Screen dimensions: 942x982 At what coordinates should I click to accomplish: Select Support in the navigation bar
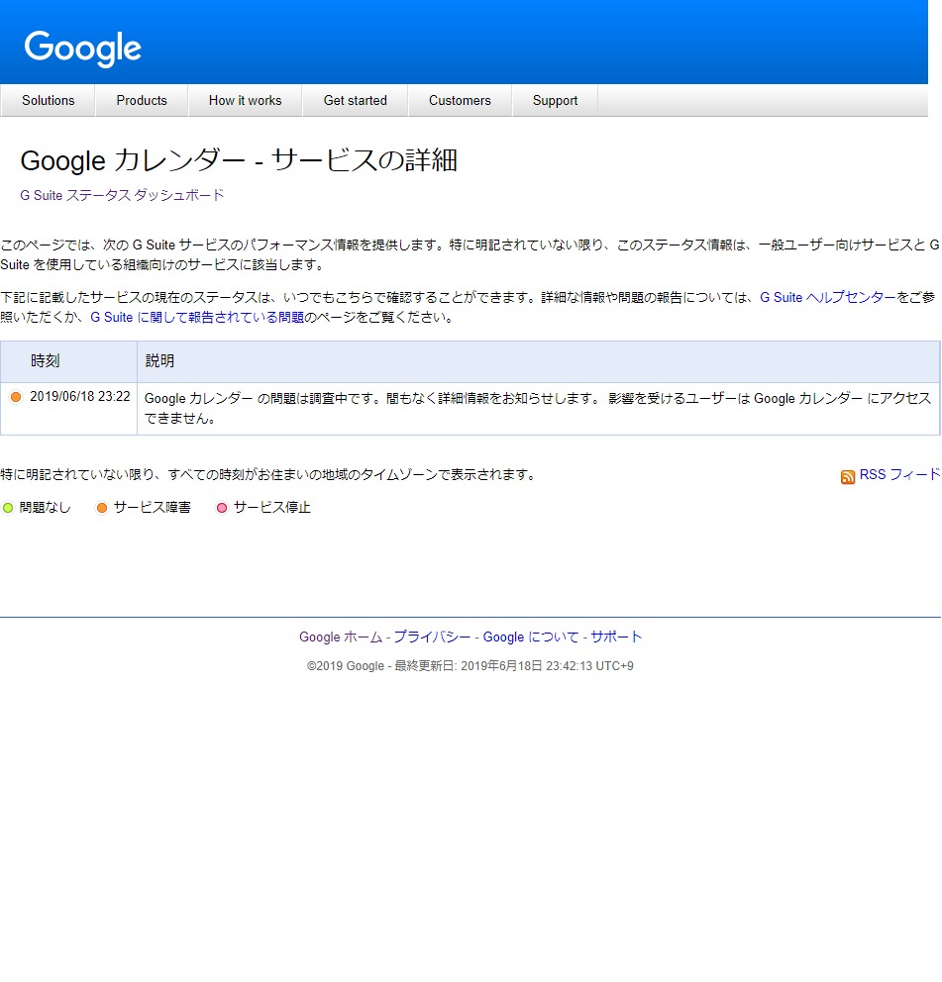coord(555,100)
